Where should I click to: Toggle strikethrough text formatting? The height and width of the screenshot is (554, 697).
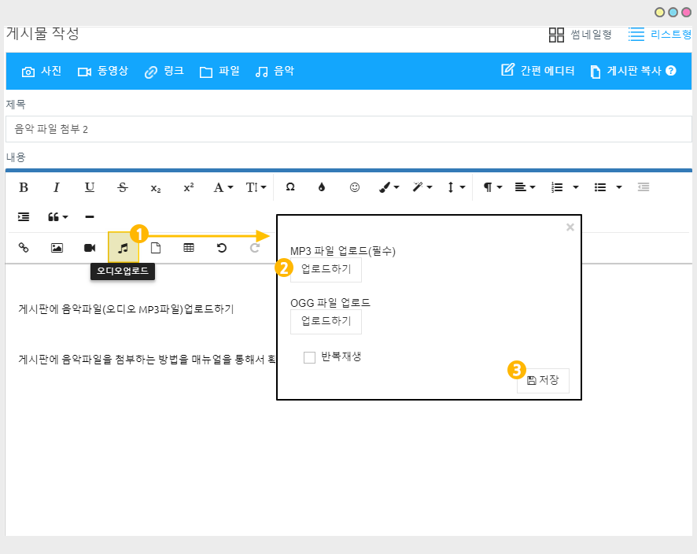pos(122,187)
